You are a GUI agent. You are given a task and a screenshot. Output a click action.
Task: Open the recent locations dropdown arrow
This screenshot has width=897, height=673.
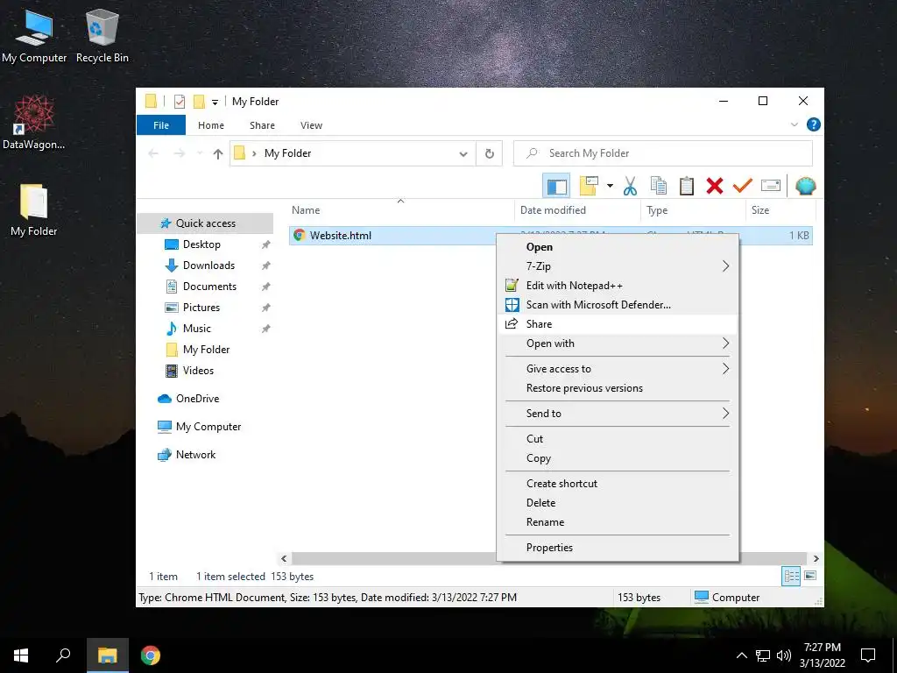[199, 153]
